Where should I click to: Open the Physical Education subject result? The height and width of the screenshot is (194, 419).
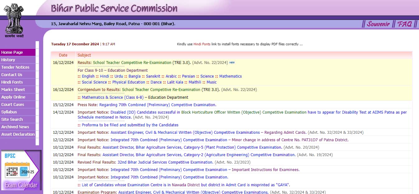pos(129,82)
